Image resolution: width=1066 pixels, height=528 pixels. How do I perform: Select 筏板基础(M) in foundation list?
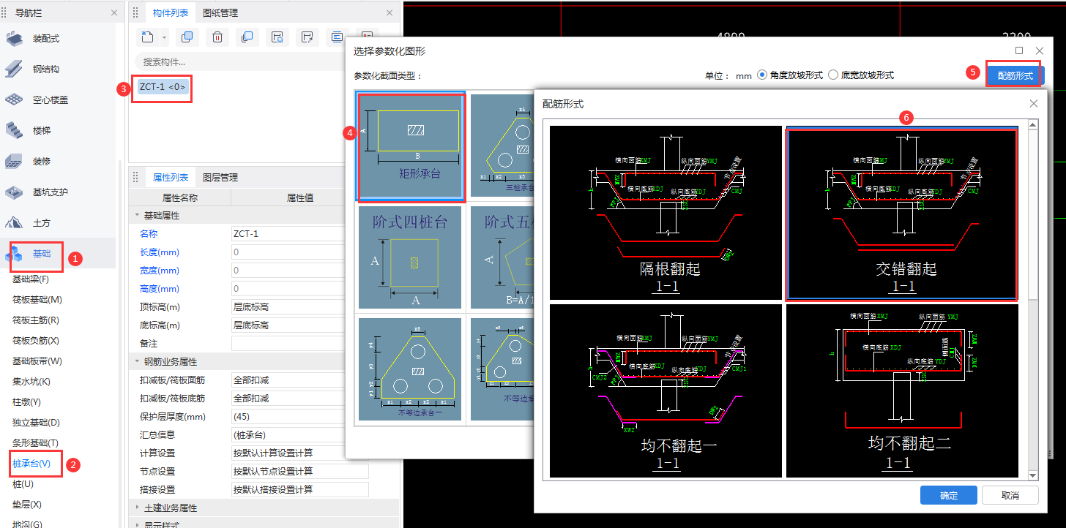(37, 300)
